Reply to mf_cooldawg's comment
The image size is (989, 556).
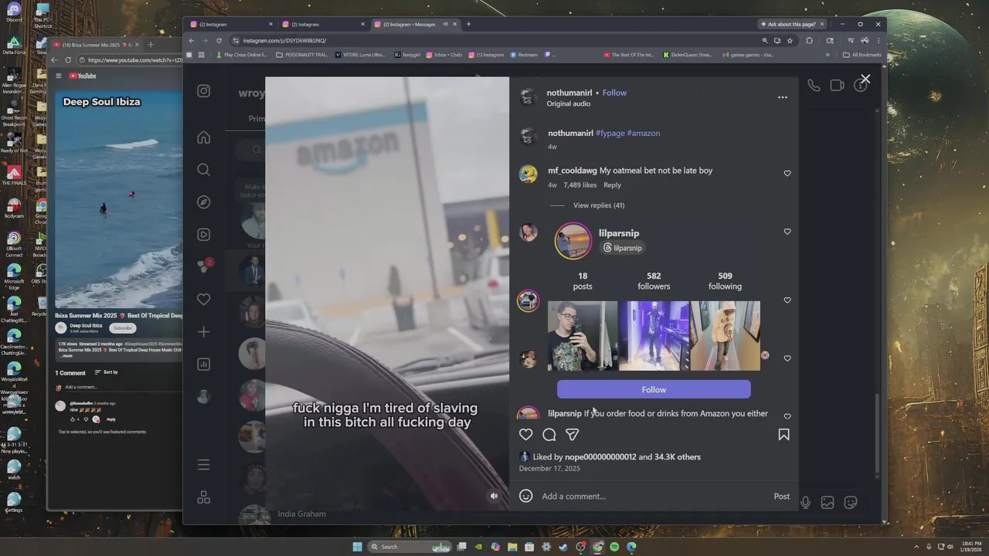(612, 185)
